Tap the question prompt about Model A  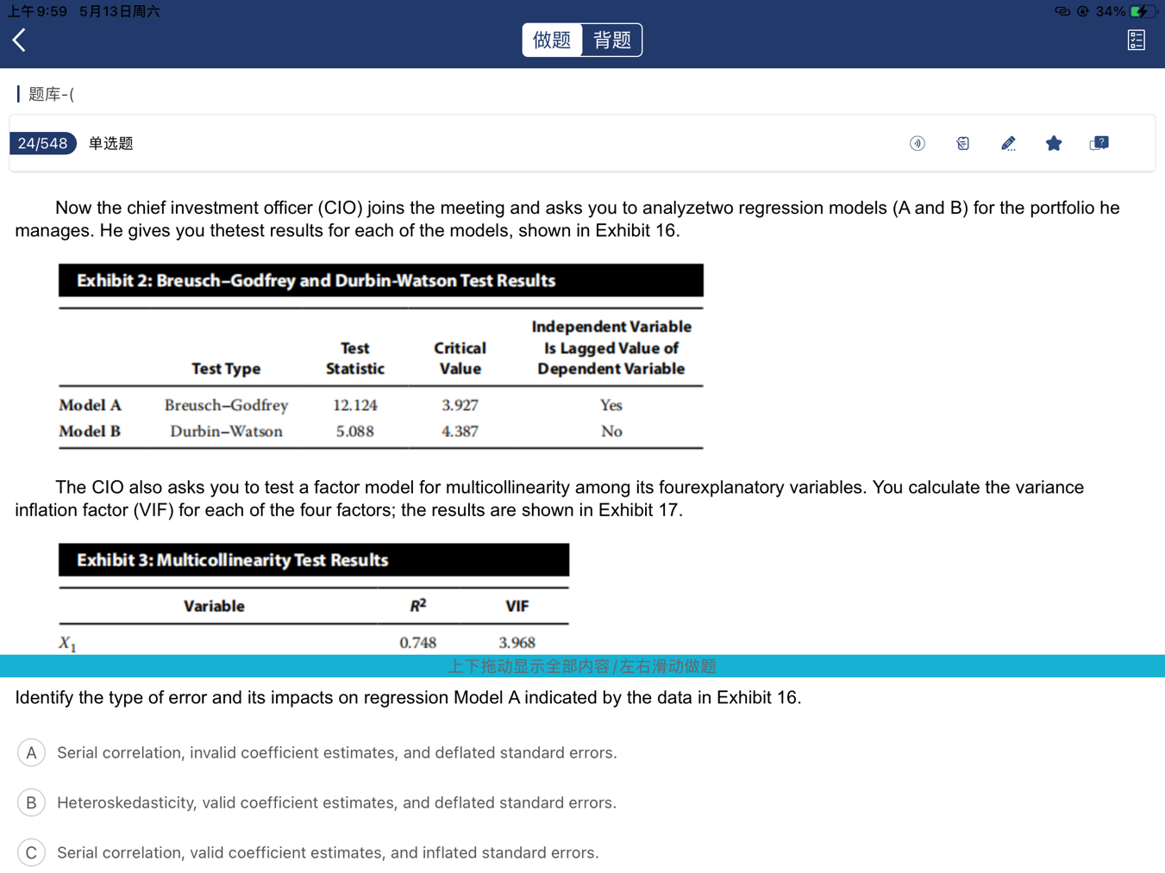click(408, 697)
